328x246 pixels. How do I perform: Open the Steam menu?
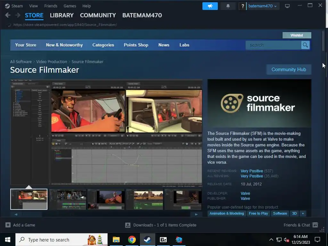point(17,6)
